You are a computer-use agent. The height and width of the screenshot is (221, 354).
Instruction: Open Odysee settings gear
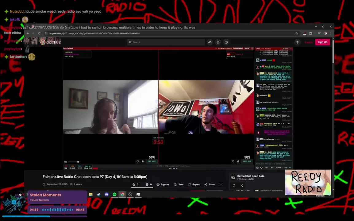(x=218, y=42)
